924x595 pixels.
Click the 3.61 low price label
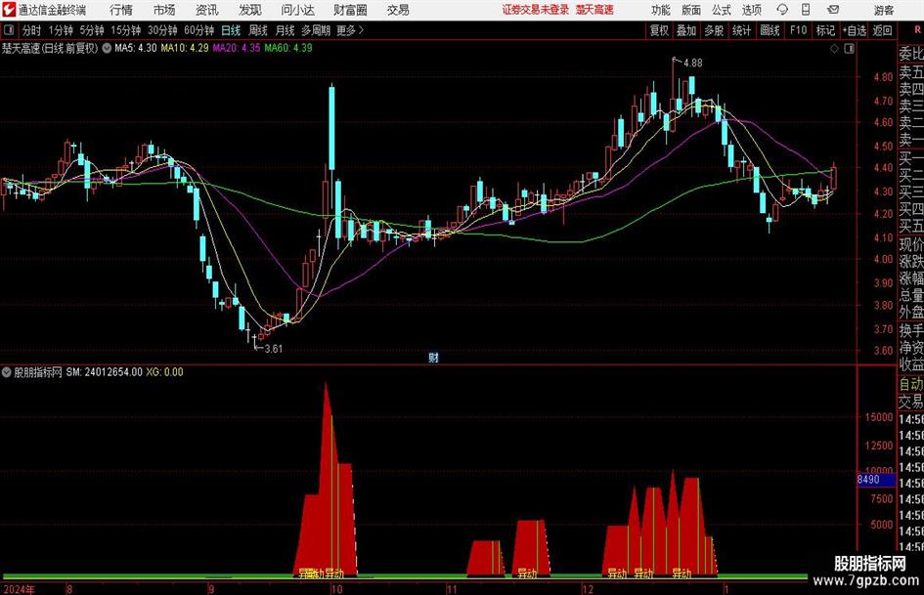tap(274, 349)
